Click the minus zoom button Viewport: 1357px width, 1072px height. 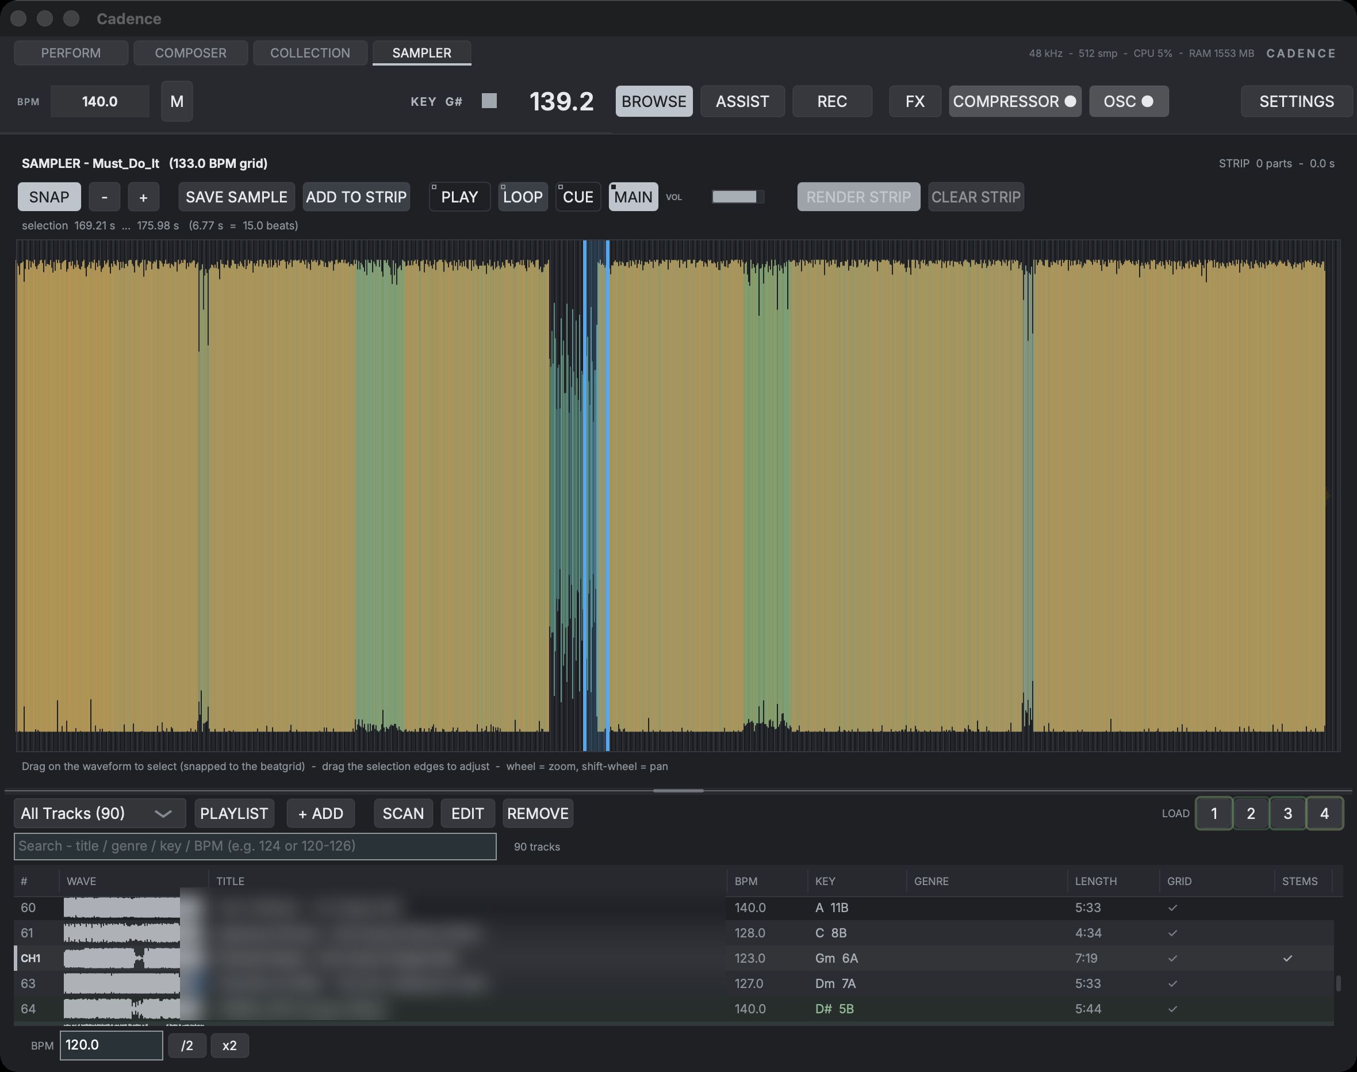[104, 197]
